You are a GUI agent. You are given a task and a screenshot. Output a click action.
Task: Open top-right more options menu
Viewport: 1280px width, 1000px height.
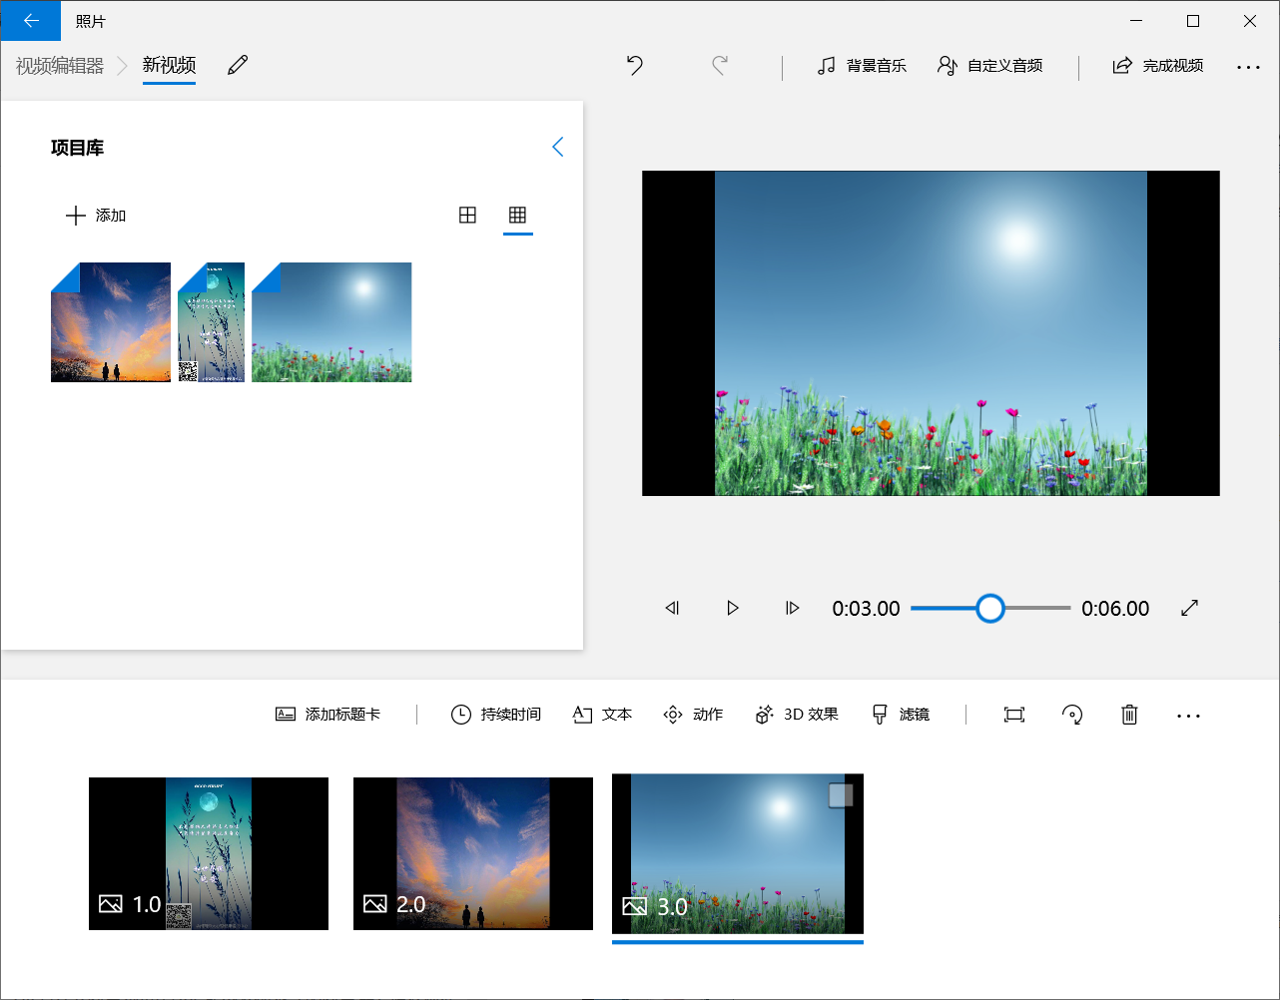click(x=1249, y=66)
